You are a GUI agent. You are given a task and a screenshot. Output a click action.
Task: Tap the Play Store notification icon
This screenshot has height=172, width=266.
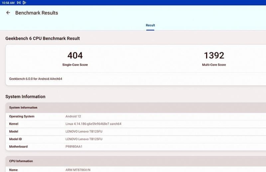(x=24, y=3)
